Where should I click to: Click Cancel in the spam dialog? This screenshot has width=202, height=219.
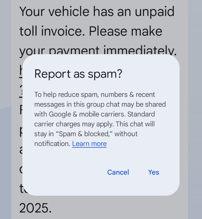click(118, 172)
